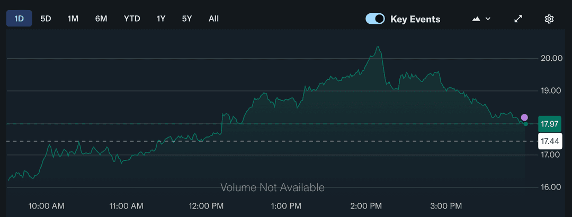Show the All time range

tap(213, 19)
